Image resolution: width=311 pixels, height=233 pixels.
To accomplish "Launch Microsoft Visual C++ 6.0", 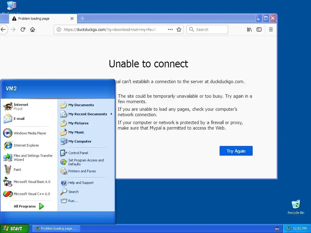I will tap(29, 194).
